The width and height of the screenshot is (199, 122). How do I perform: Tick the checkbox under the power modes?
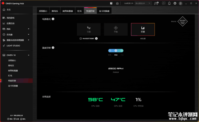click(x=81, y=38)
